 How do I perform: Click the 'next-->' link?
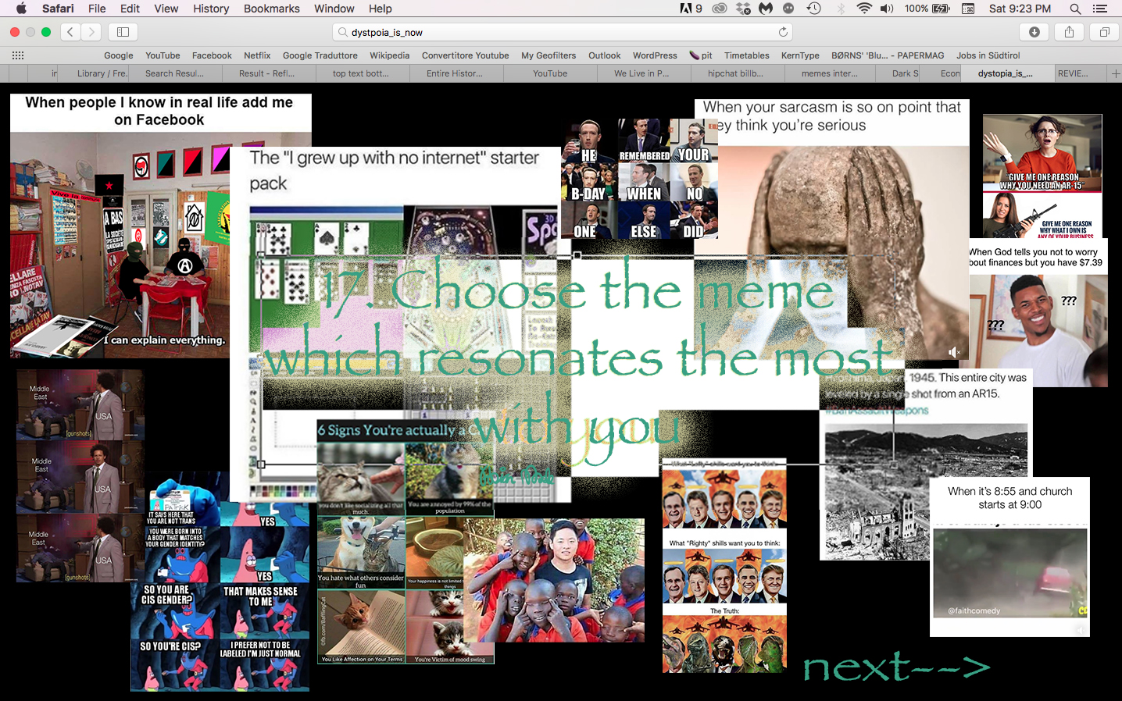pos(897,667)
